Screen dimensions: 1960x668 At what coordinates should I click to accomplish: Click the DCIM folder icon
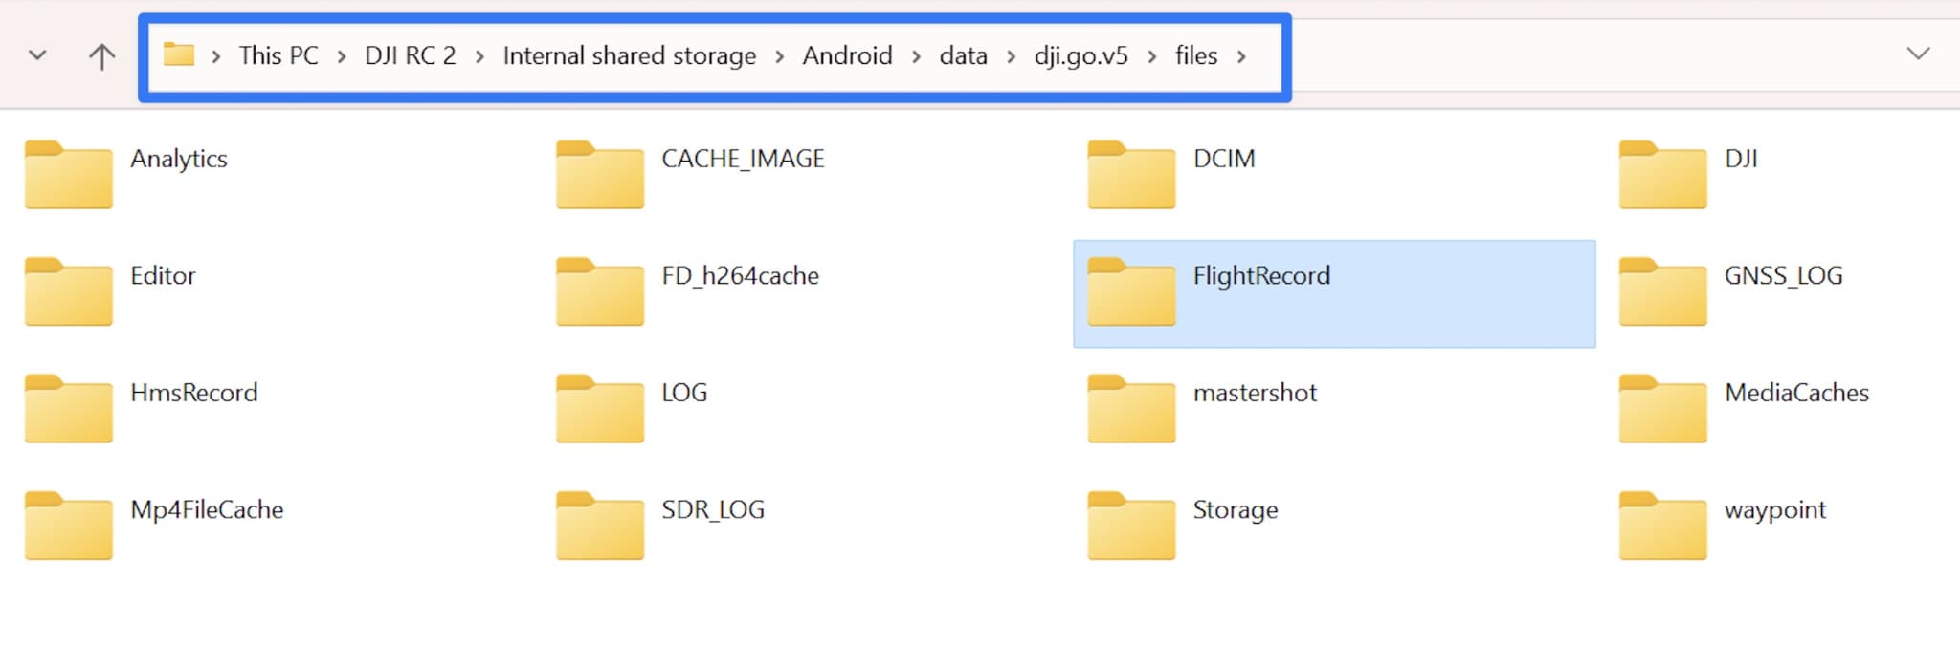1131,175
